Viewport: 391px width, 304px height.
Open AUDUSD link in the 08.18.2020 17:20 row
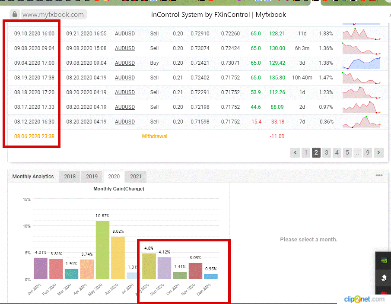125,92
